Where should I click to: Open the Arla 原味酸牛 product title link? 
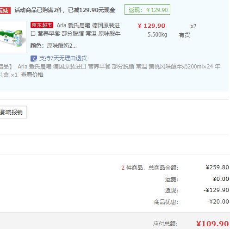75,29
